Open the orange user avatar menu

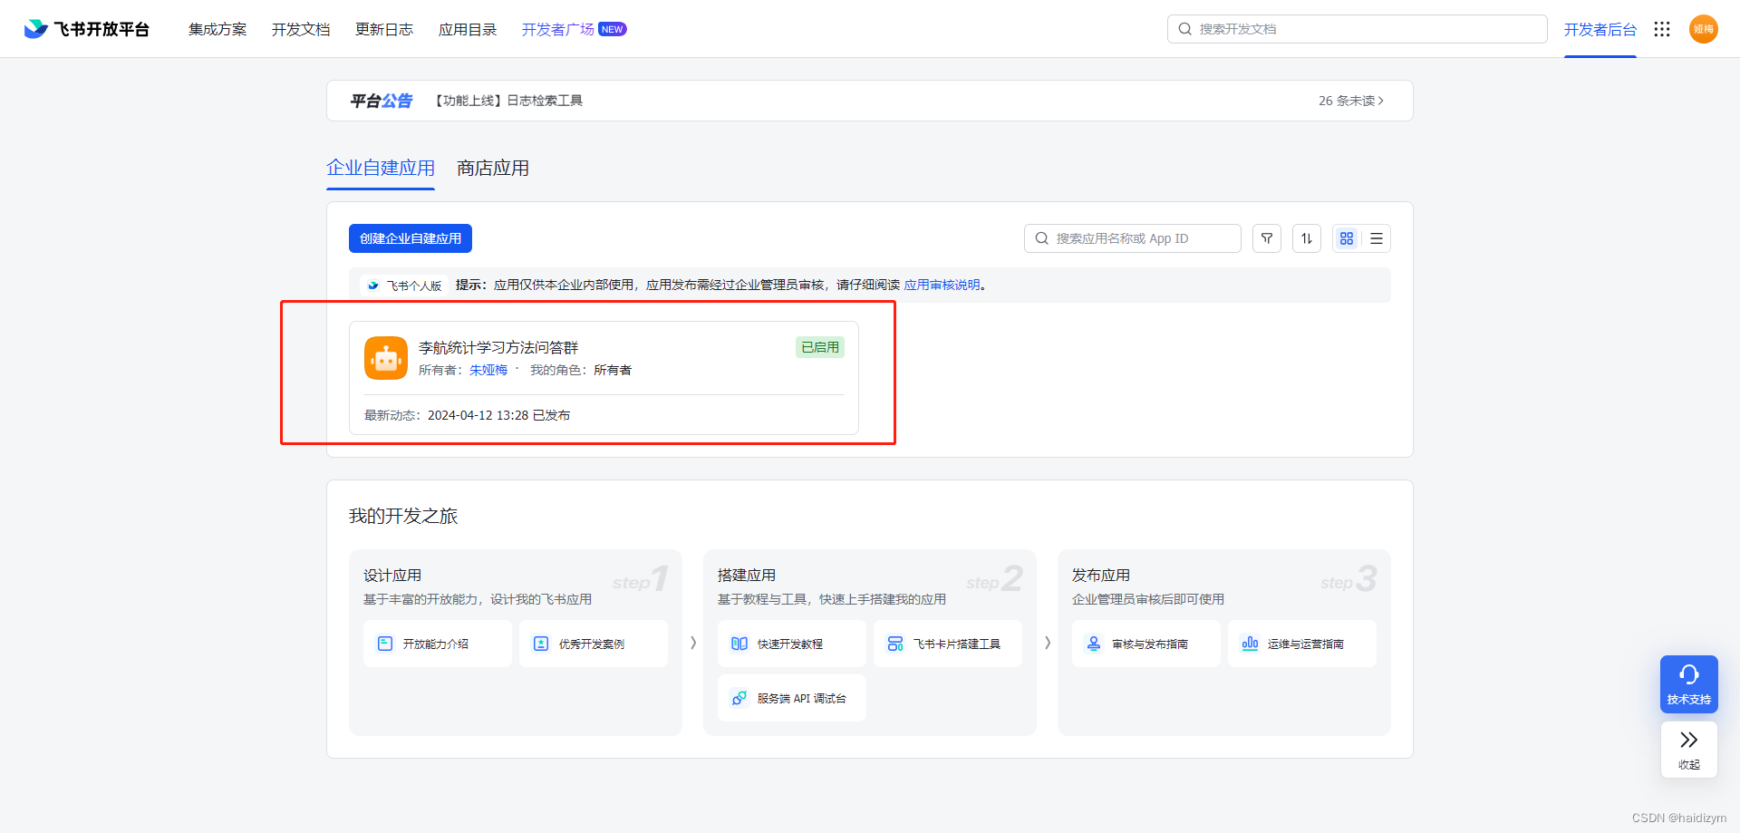pyautogui.click(x=1703, y=29)
